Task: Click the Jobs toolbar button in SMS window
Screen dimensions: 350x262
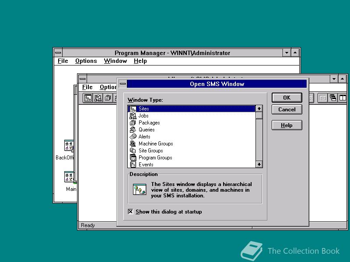Action: click(x=98, y=98)
